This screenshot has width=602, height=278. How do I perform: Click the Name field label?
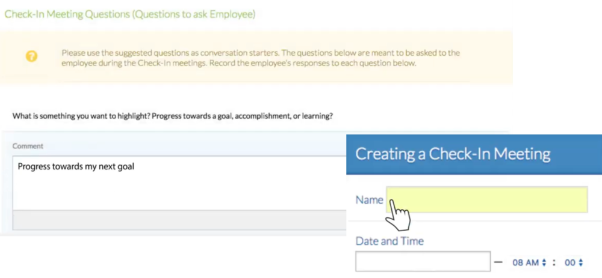point(369,200)
